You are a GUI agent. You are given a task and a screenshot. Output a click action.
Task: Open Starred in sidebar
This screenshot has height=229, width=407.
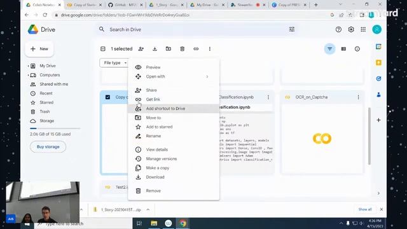(x=46, y=102)
